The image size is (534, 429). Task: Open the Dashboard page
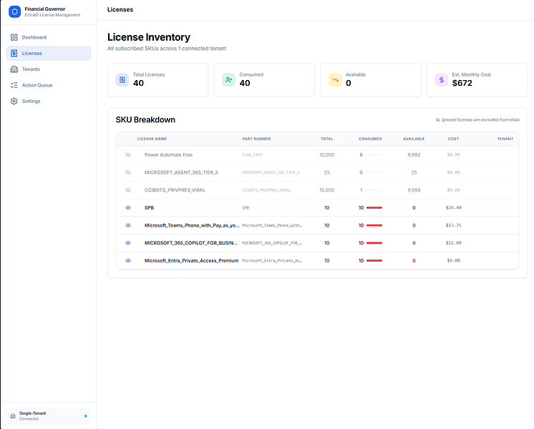pyautogui.click(x=49, y=37)
